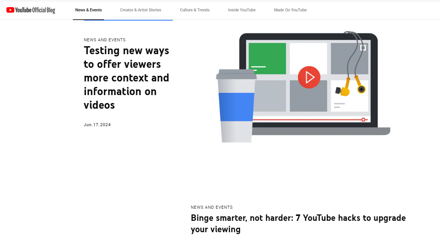Image resolution: width=440 pixels, height=236 pixels.
Task: Click the NEWS AND EVENTS label above the Binge smarter article
Action: pos(211,207)
